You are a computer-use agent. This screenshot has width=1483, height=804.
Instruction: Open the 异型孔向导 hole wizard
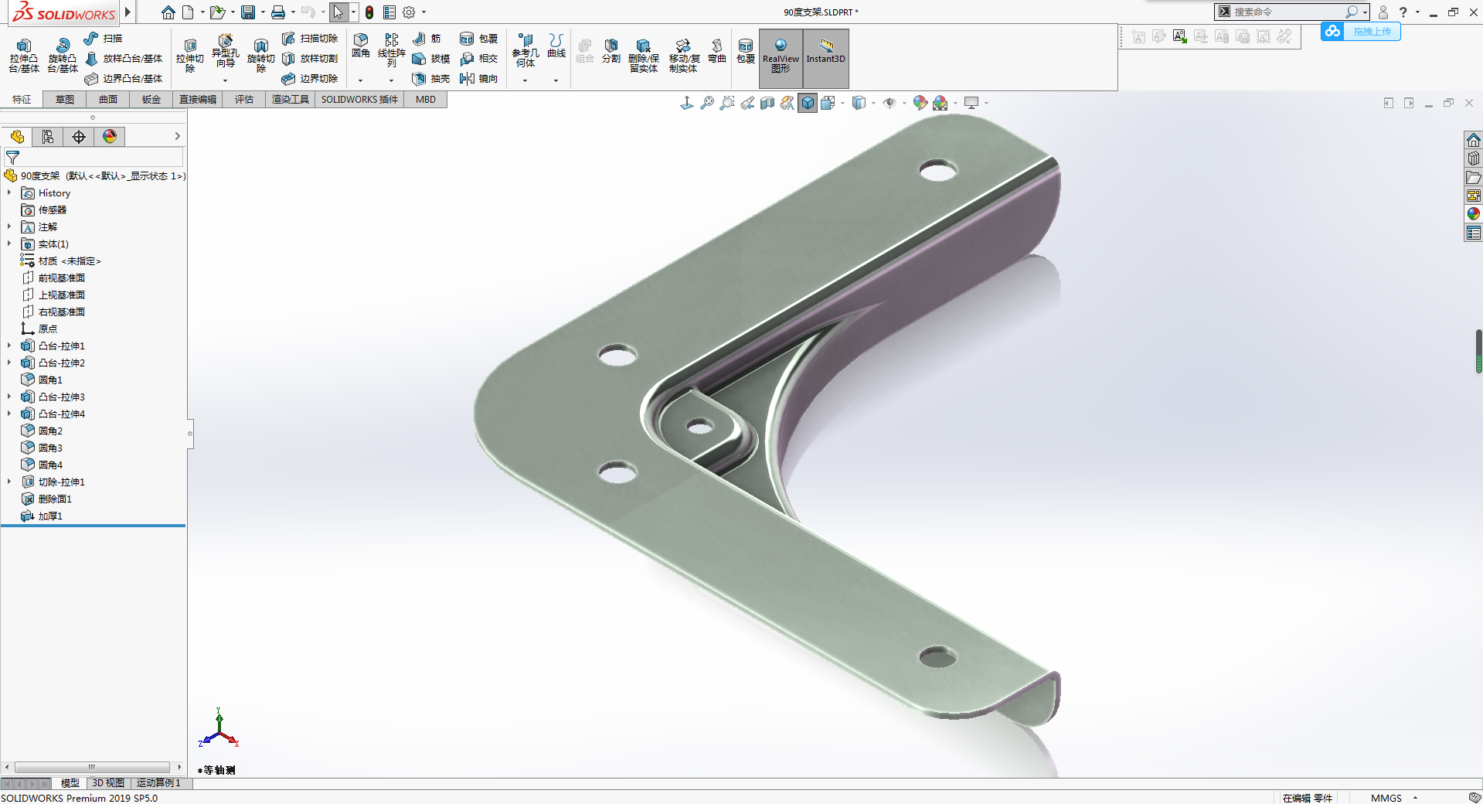tap(225, 52)
